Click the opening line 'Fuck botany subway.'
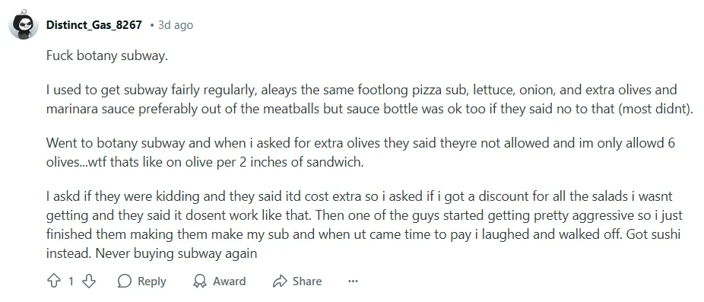The width and height of the screenshot is (704, 302). pyautogui.click(x=107, y=58)
